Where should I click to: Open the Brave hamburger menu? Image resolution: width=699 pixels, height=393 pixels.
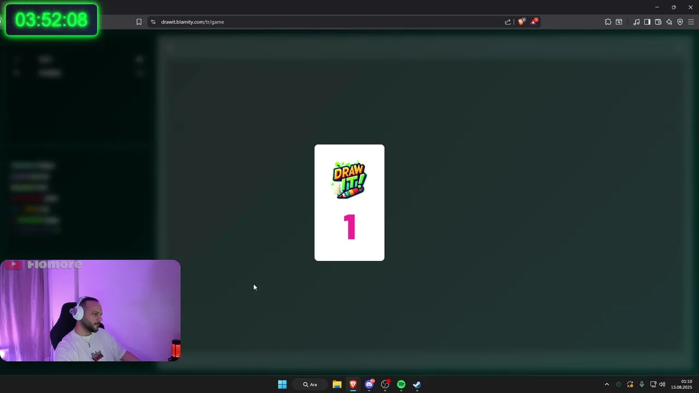tap(691, 22)
